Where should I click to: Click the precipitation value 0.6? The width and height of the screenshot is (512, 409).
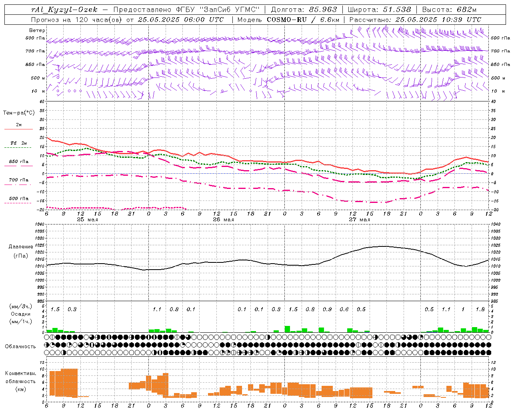pos(344,309)
